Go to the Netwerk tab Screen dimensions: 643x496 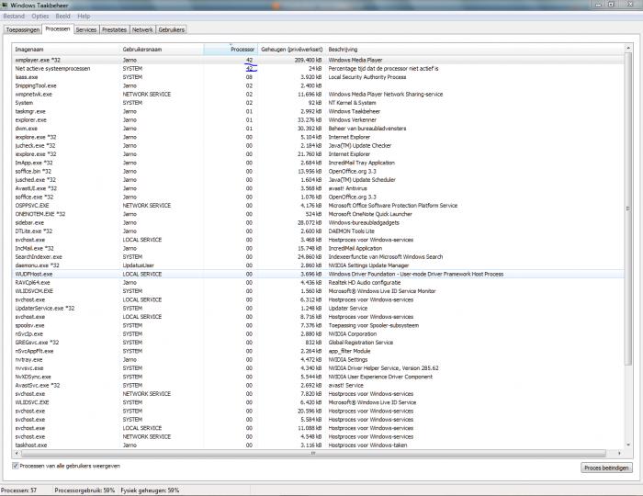click(x=142, y=29)
